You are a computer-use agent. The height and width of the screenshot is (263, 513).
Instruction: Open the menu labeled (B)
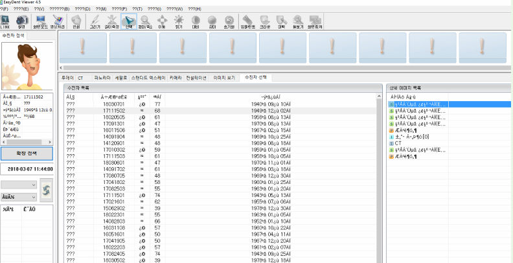pos(59,9)
